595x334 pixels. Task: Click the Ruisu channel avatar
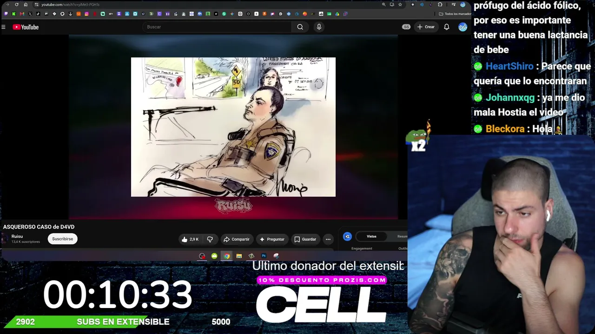(x=5, y=239)
